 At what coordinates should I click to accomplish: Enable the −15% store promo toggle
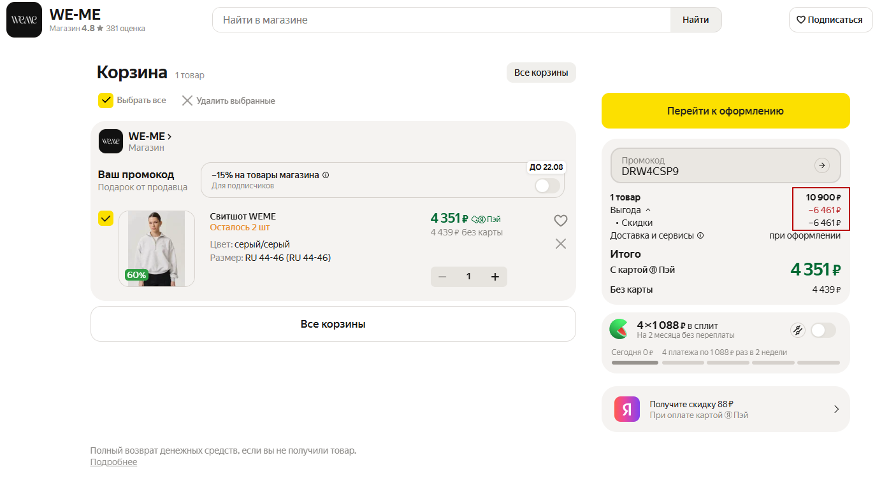tap(547, 186)
